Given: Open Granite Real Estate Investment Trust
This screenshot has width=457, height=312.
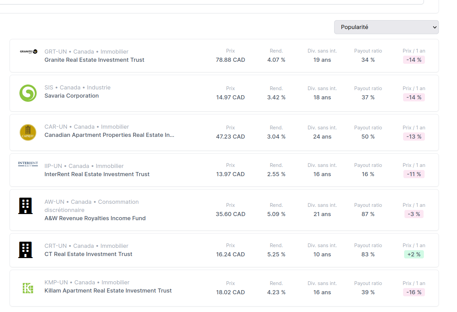Looking at the screenshot, I should tap(94, 60).
